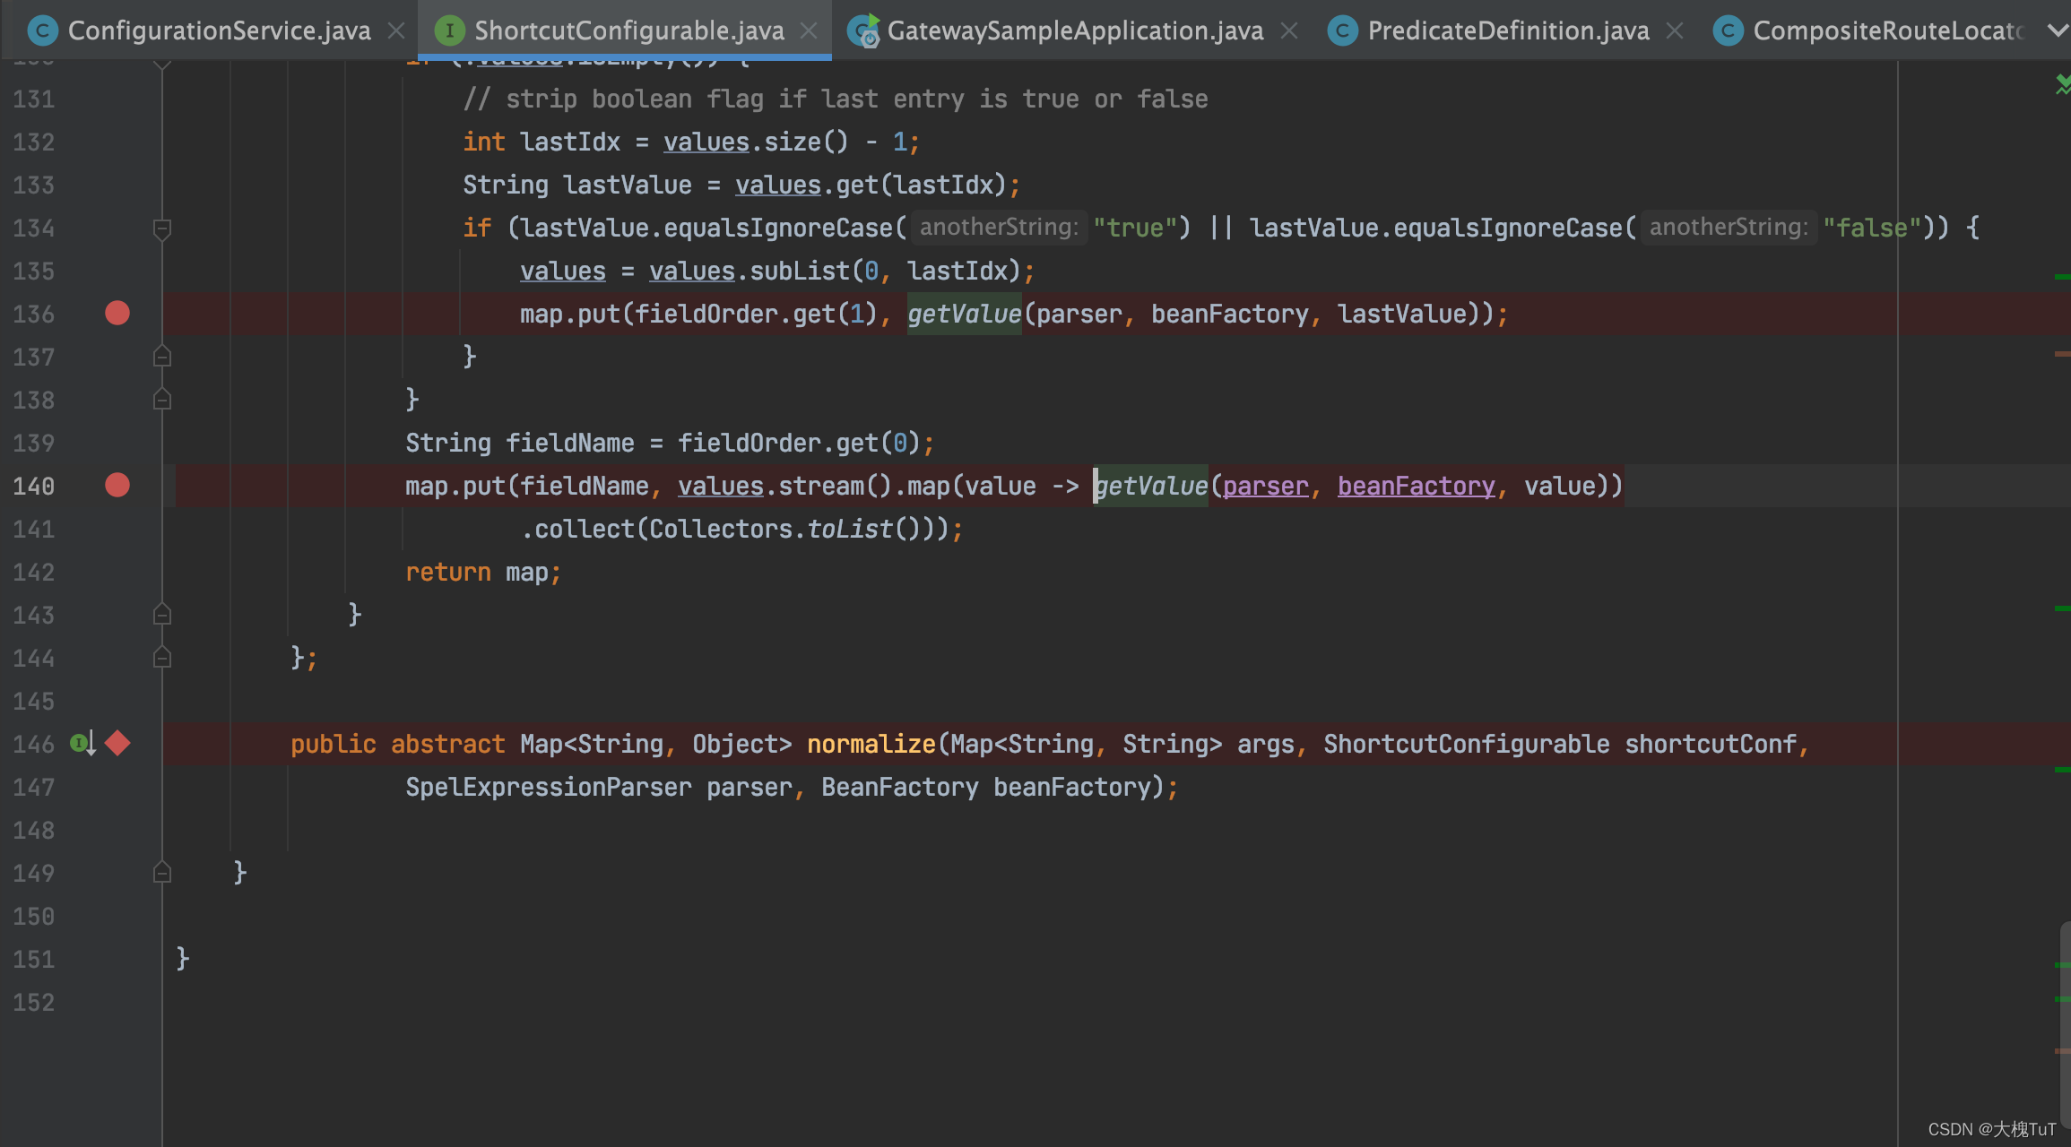The width and height of the screenshot is (2071, 1147).
Task: Click BeanFactory type on line 147
Action: pyautogui.click(x=900, y=787)
